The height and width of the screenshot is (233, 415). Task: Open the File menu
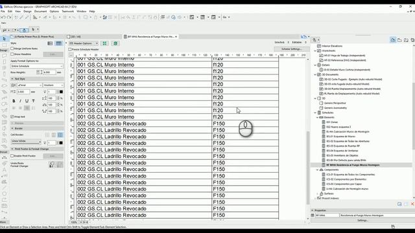pos(3,12)
